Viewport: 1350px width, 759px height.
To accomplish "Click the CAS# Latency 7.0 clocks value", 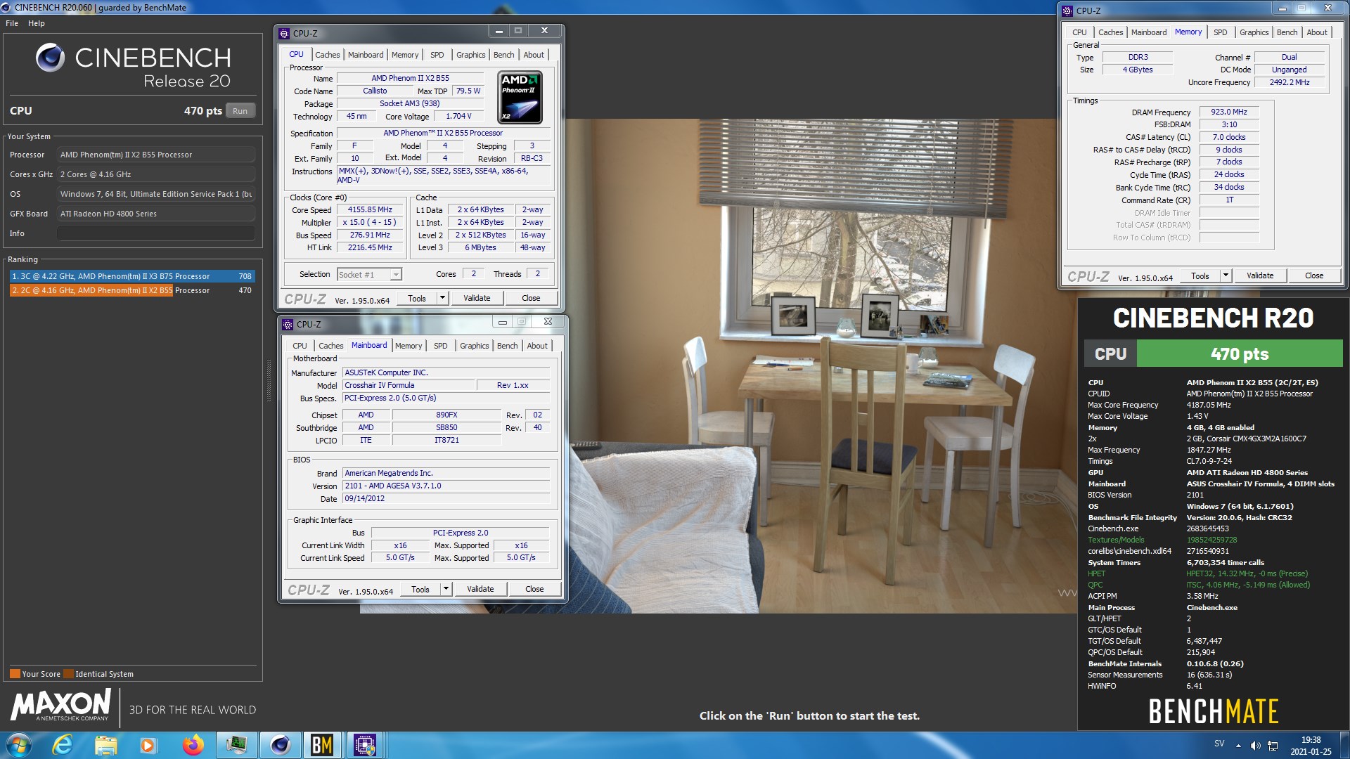I will [1228, 137].
